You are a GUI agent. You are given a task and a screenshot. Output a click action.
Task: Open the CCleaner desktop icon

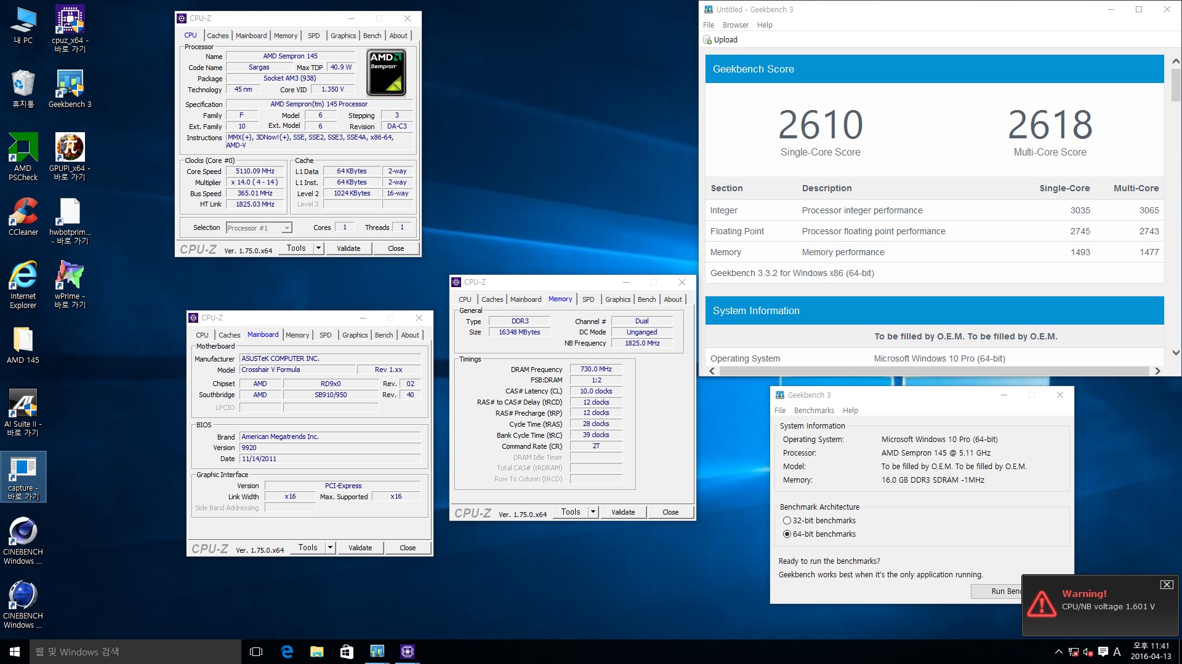23,216
